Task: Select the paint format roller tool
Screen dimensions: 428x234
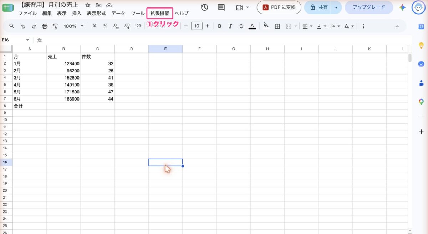Action: click(x=55, y=26)
